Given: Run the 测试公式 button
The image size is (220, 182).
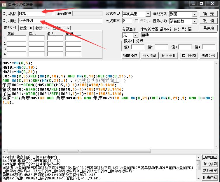Looking at the screenshot, I should point(208,56).
